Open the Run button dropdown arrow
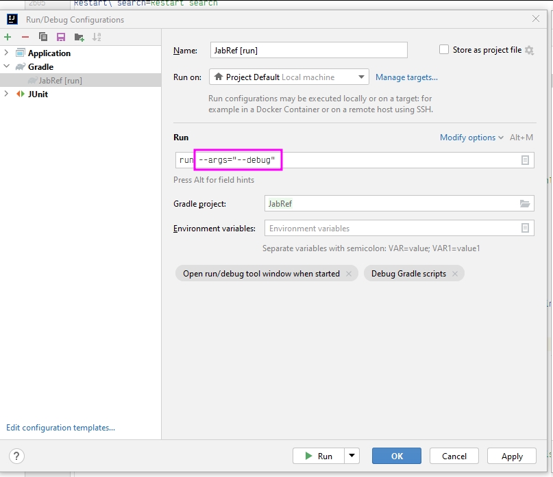This screenshot has height=477, width=553. [x=352, y=456]
